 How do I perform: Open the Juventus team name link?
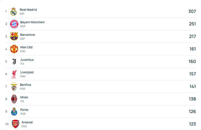(27, 60)
